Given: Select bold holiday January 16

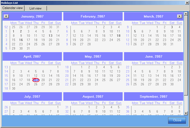Looking at the screenshot, I should coord(21,40).
